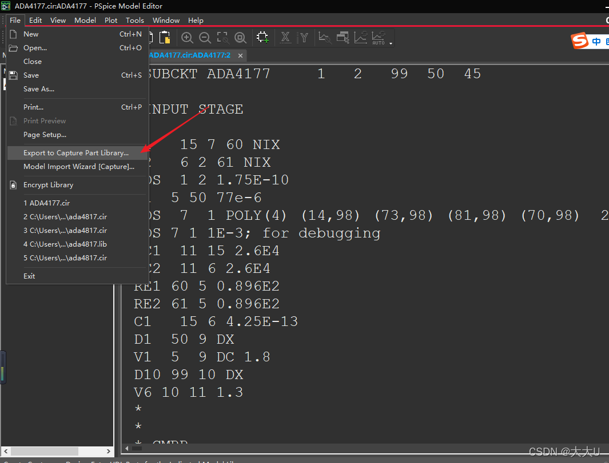Click the Zoom Out magnifier icon

(205, 38)
